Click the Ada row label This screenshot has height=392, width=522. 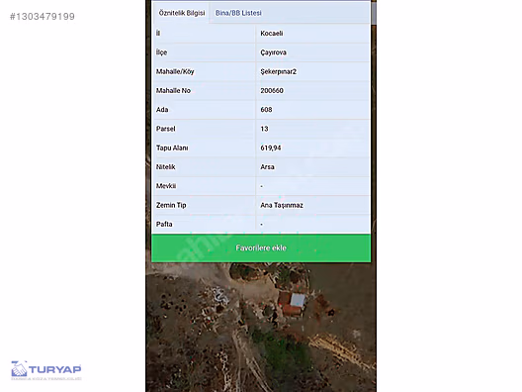click(162, 110)
